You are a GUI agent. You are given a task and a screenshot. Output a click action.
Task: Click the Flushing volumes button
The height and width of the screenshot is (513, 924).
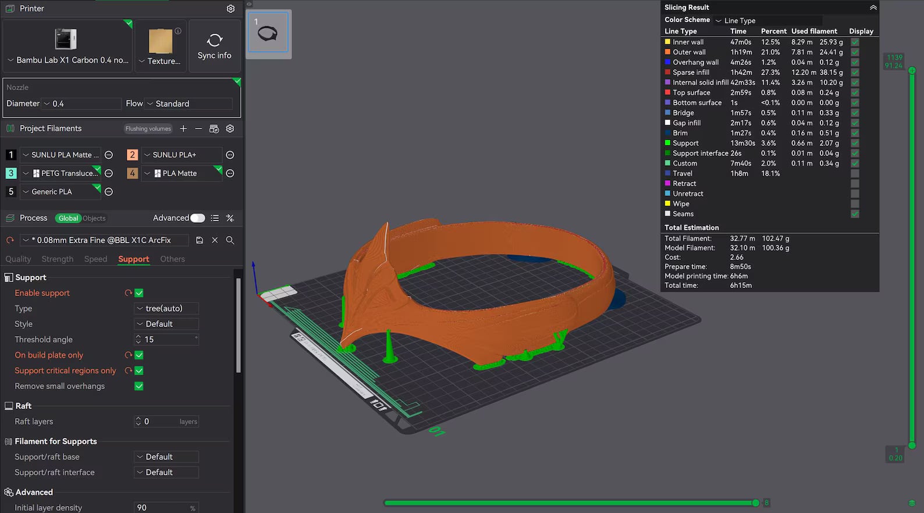(x=148, y=129)
